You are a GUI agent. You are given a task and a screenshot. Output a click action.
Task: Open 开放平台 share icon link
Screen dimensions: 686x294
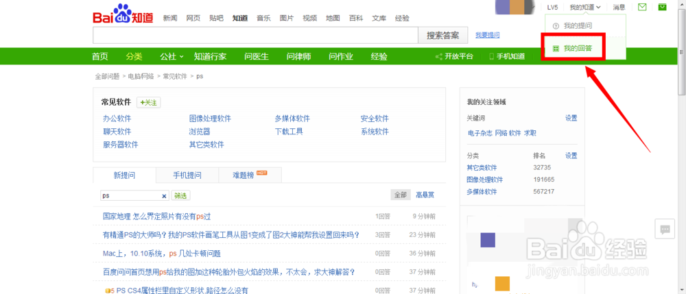pos(454,56)
